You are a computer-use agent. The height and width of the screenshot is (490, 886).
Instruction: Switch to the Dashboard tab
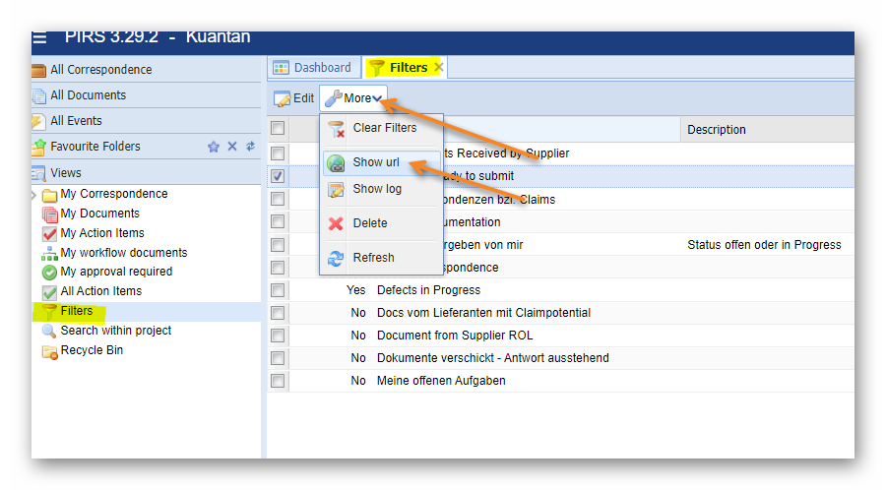(312, 68)
